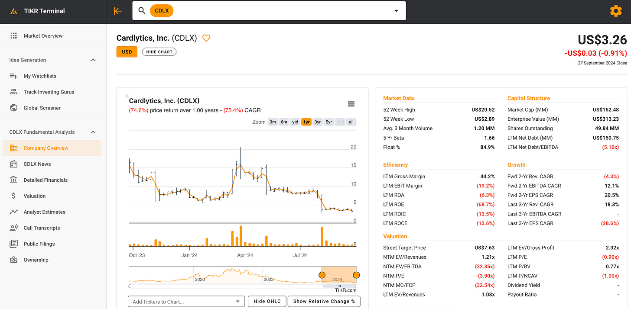The height and width of the screenshot is (309, 631).
Task: Collapse the Idea Generation section
Action: click(x=93, y=60)
